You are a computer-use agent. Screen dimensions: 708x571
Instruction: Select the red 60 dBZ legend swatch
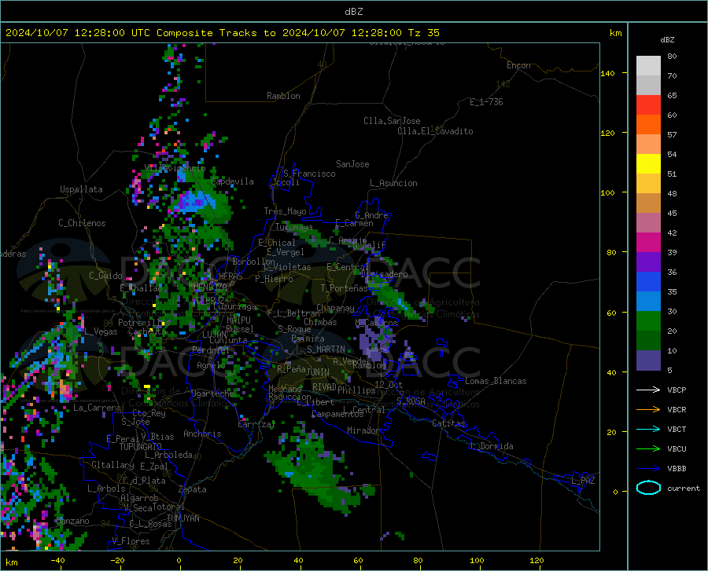(x=648, y=105)
